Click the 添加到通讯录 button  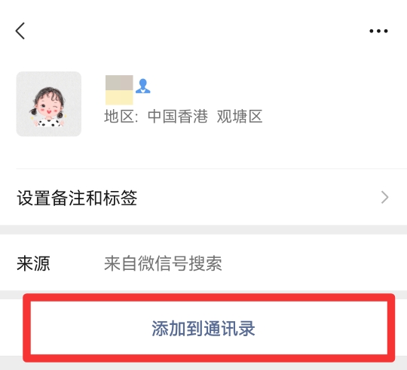[x=203, y=329]
